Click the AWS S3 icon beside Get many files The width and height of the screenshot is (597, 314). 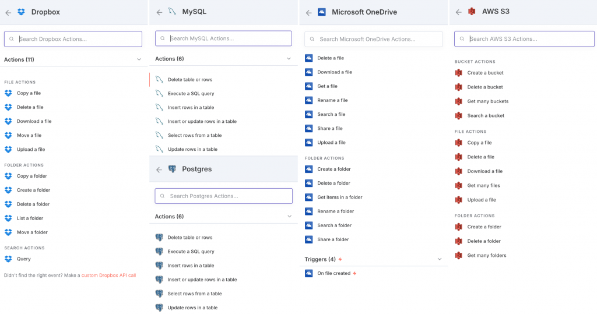pos(459,186)
